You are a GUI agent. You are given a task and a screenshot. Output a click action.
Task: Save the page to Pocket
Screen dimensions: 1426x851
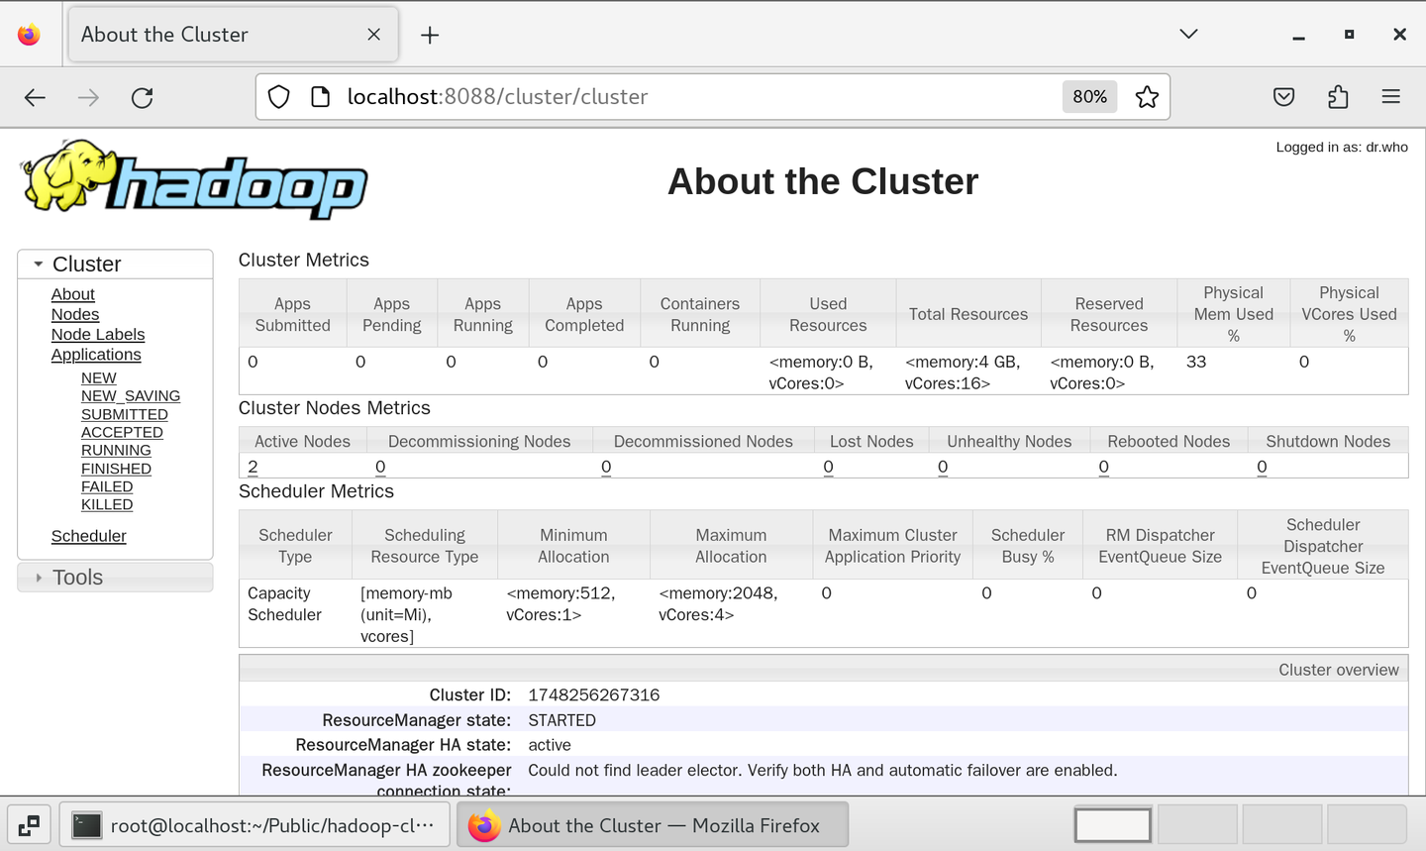click(x=1283, y=96)
